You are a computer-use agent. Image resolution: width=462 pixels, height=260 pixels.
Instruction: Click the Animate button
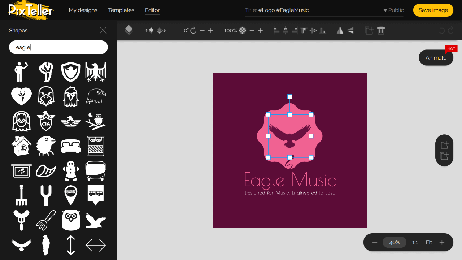point(436,57)
